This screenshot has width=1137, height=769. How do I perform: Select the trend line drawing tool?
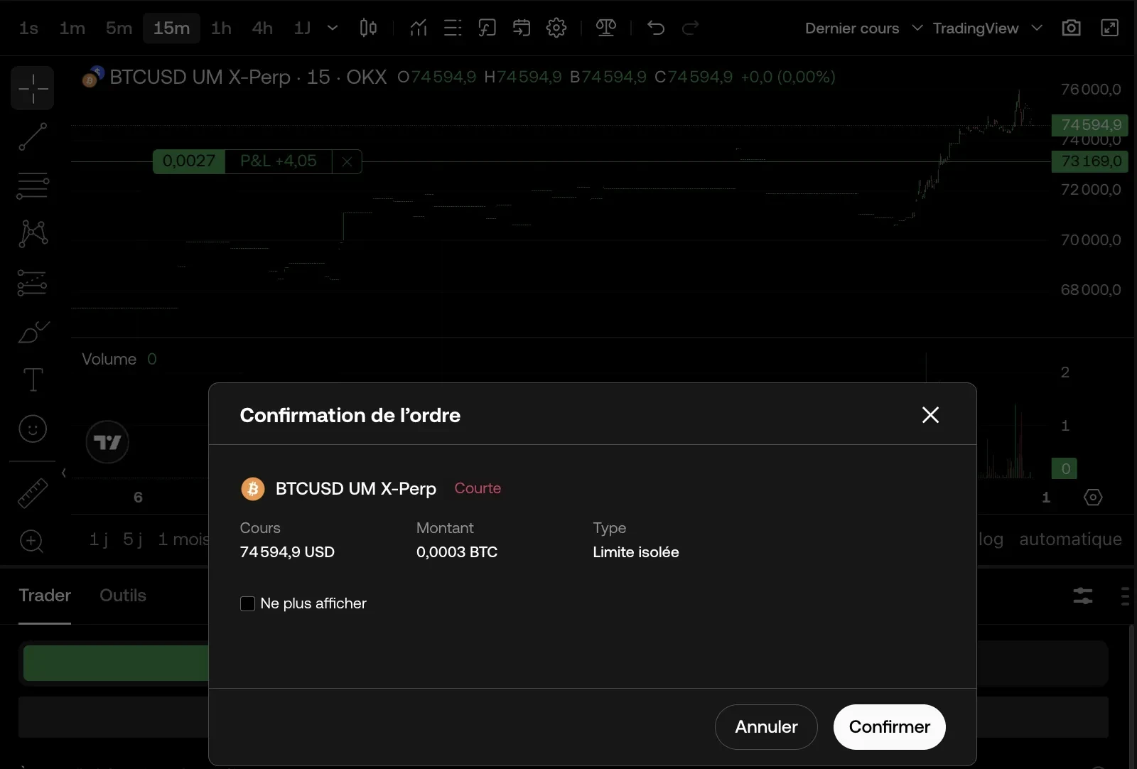pos(33,136)
